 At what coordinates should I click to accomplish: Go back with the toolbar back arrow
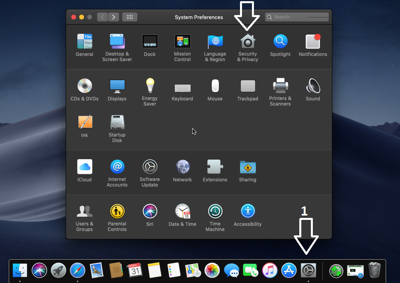point(102,17)
